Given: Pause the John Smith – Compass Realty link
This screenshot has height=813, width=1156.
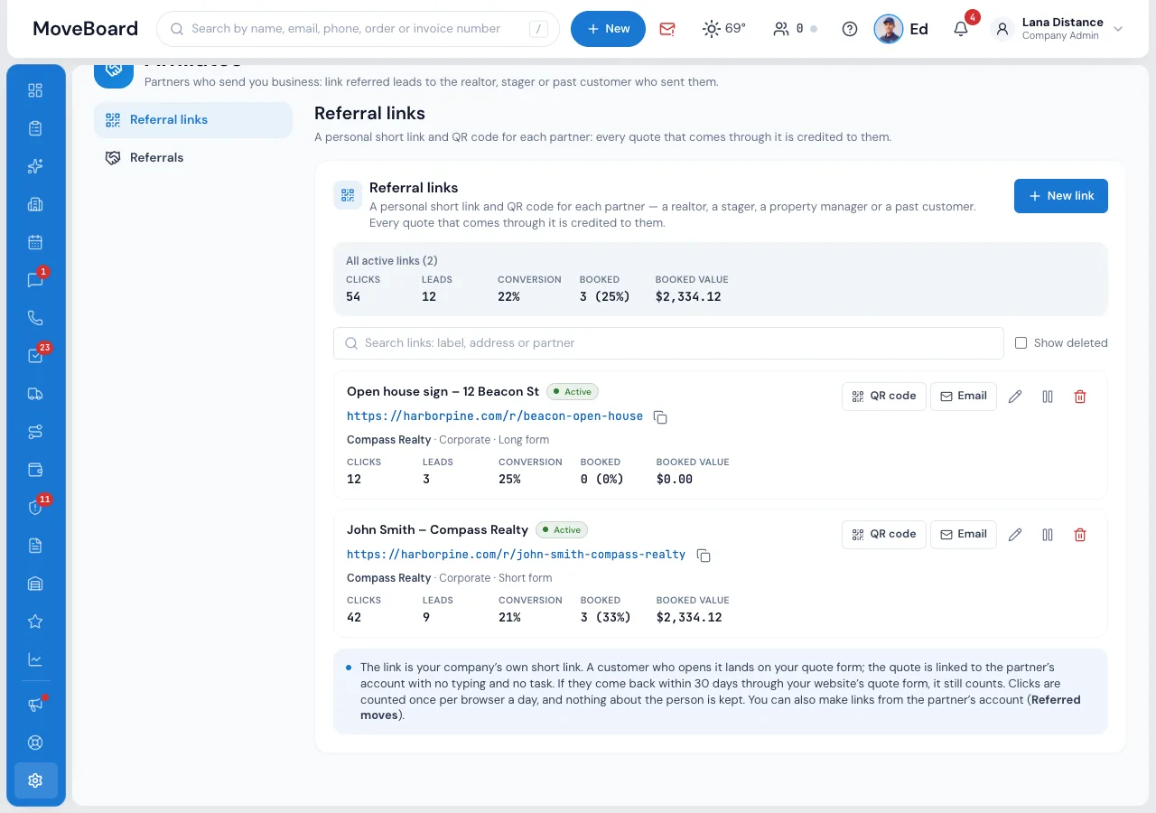Looking at the screenshot, I should click(1048, 535).
